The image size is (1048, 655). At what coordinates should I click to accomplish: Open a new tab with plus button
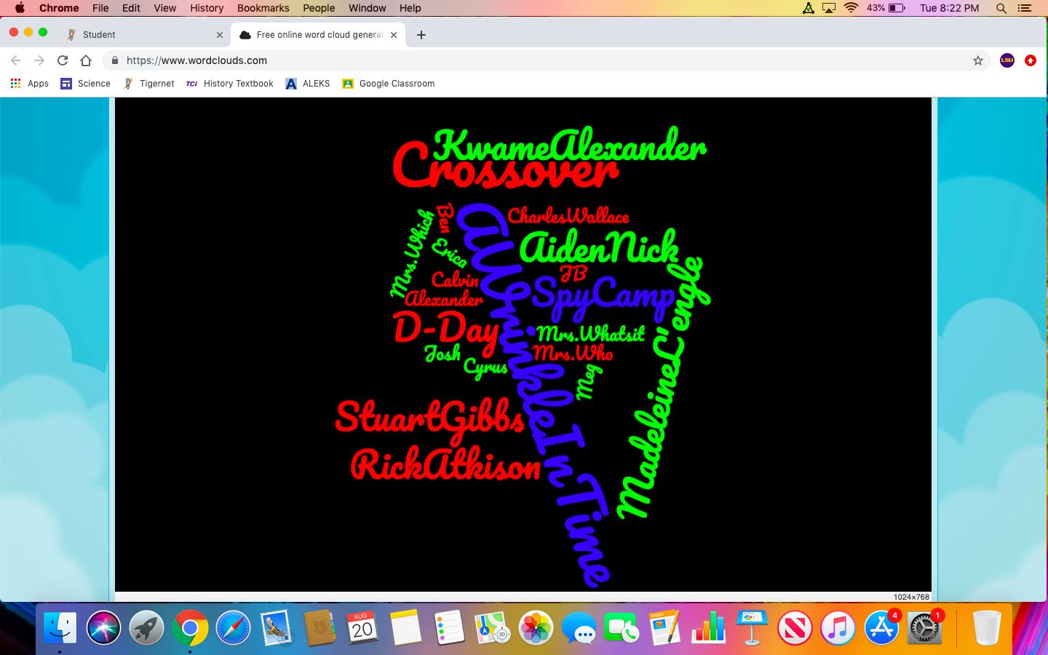tap(421, 35)
